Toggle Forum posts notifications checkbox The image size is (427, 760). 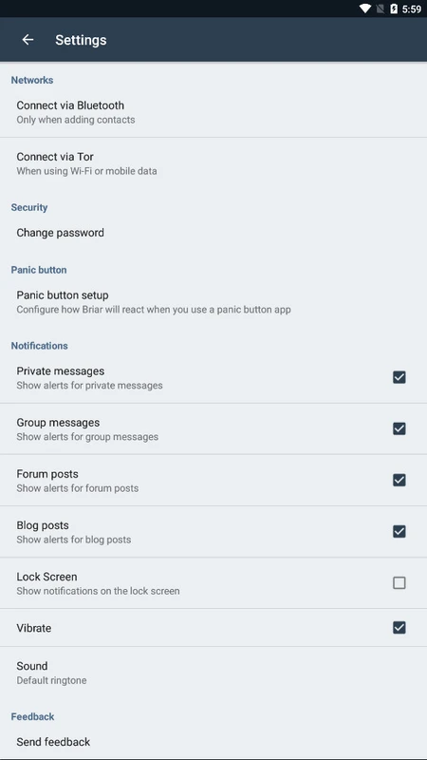(x=399, y=480)
